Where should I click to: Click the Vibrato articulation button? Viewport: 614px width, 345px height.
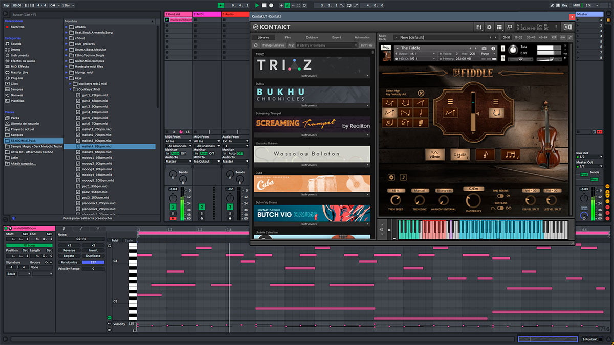tap(434, 155)
